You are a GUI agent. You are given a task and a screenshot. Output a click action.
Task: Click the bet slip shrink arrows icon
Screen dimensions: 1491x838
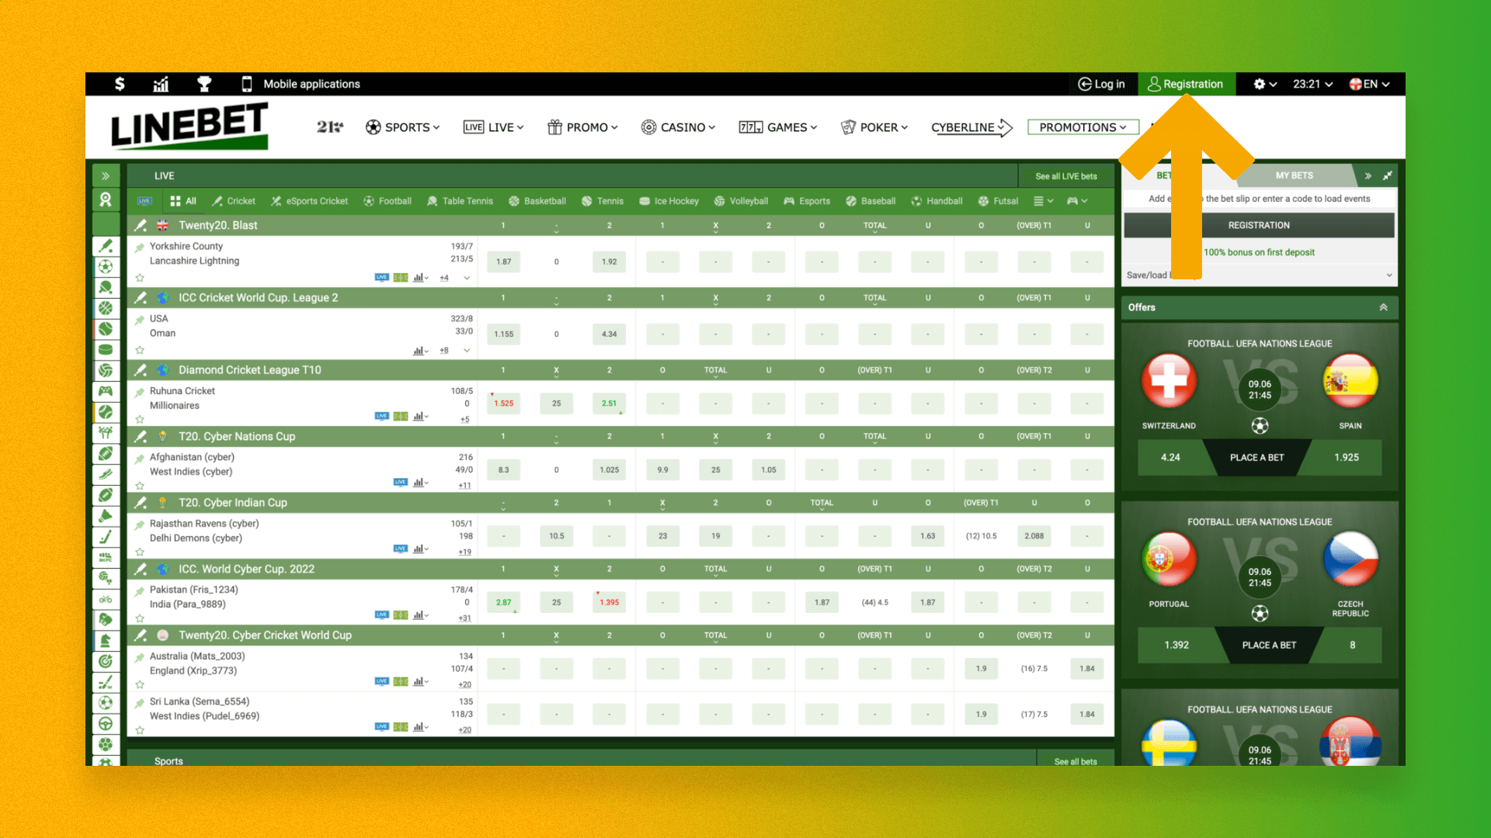click(1388, 175)
